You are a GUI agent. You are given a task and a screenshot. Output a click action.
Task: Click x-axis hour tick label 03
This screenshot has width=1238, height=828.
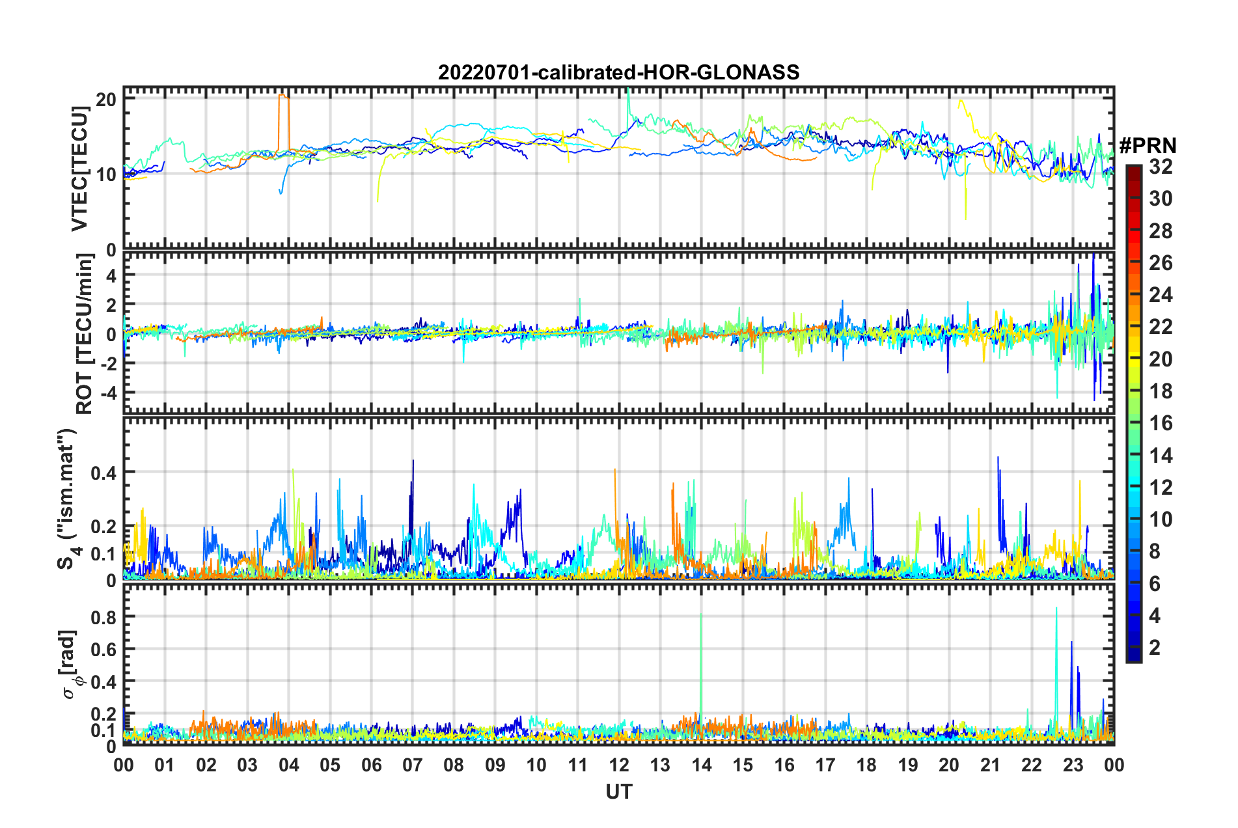[247, 764]
